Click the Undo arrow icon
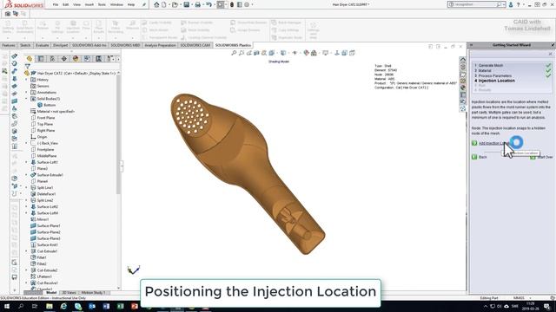This screenshot has width=556, height=312. click(208, 4)
